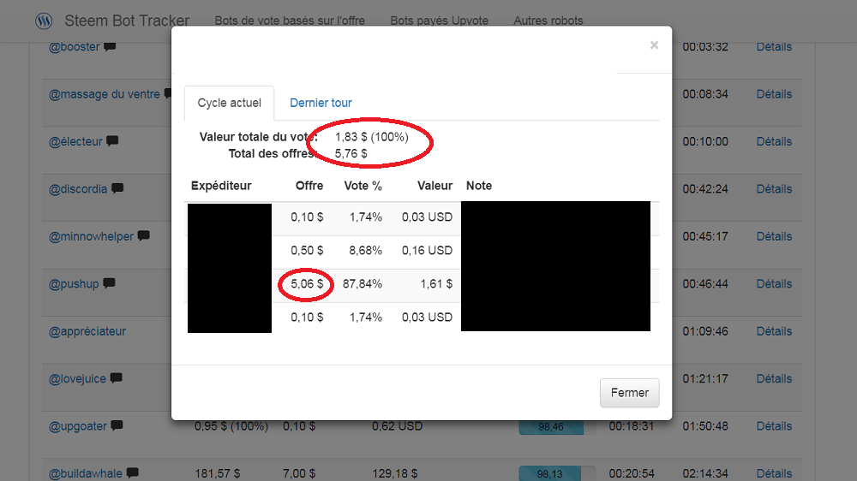857x481 pixels.
Task: Open the @discordia bot link
Action: pos(78,189)
